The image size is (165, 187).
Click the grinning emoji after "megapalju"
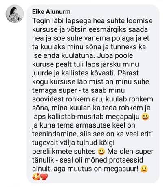tap(145, 117)
